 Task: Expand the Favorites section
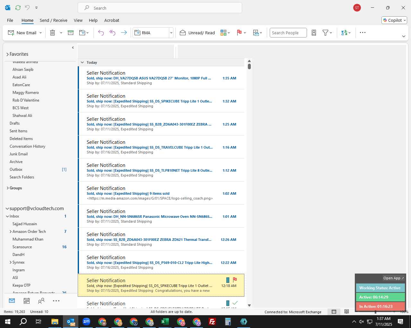coord(7,54)
